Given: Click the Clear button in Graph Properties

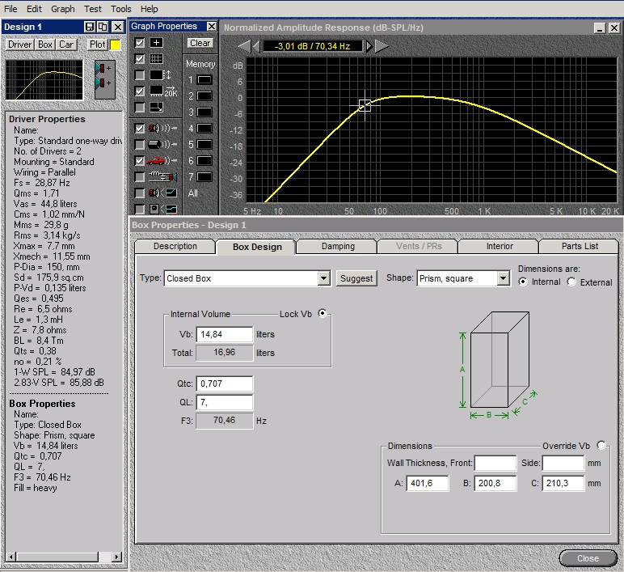Looking at the screenshot, I should 200,43.
